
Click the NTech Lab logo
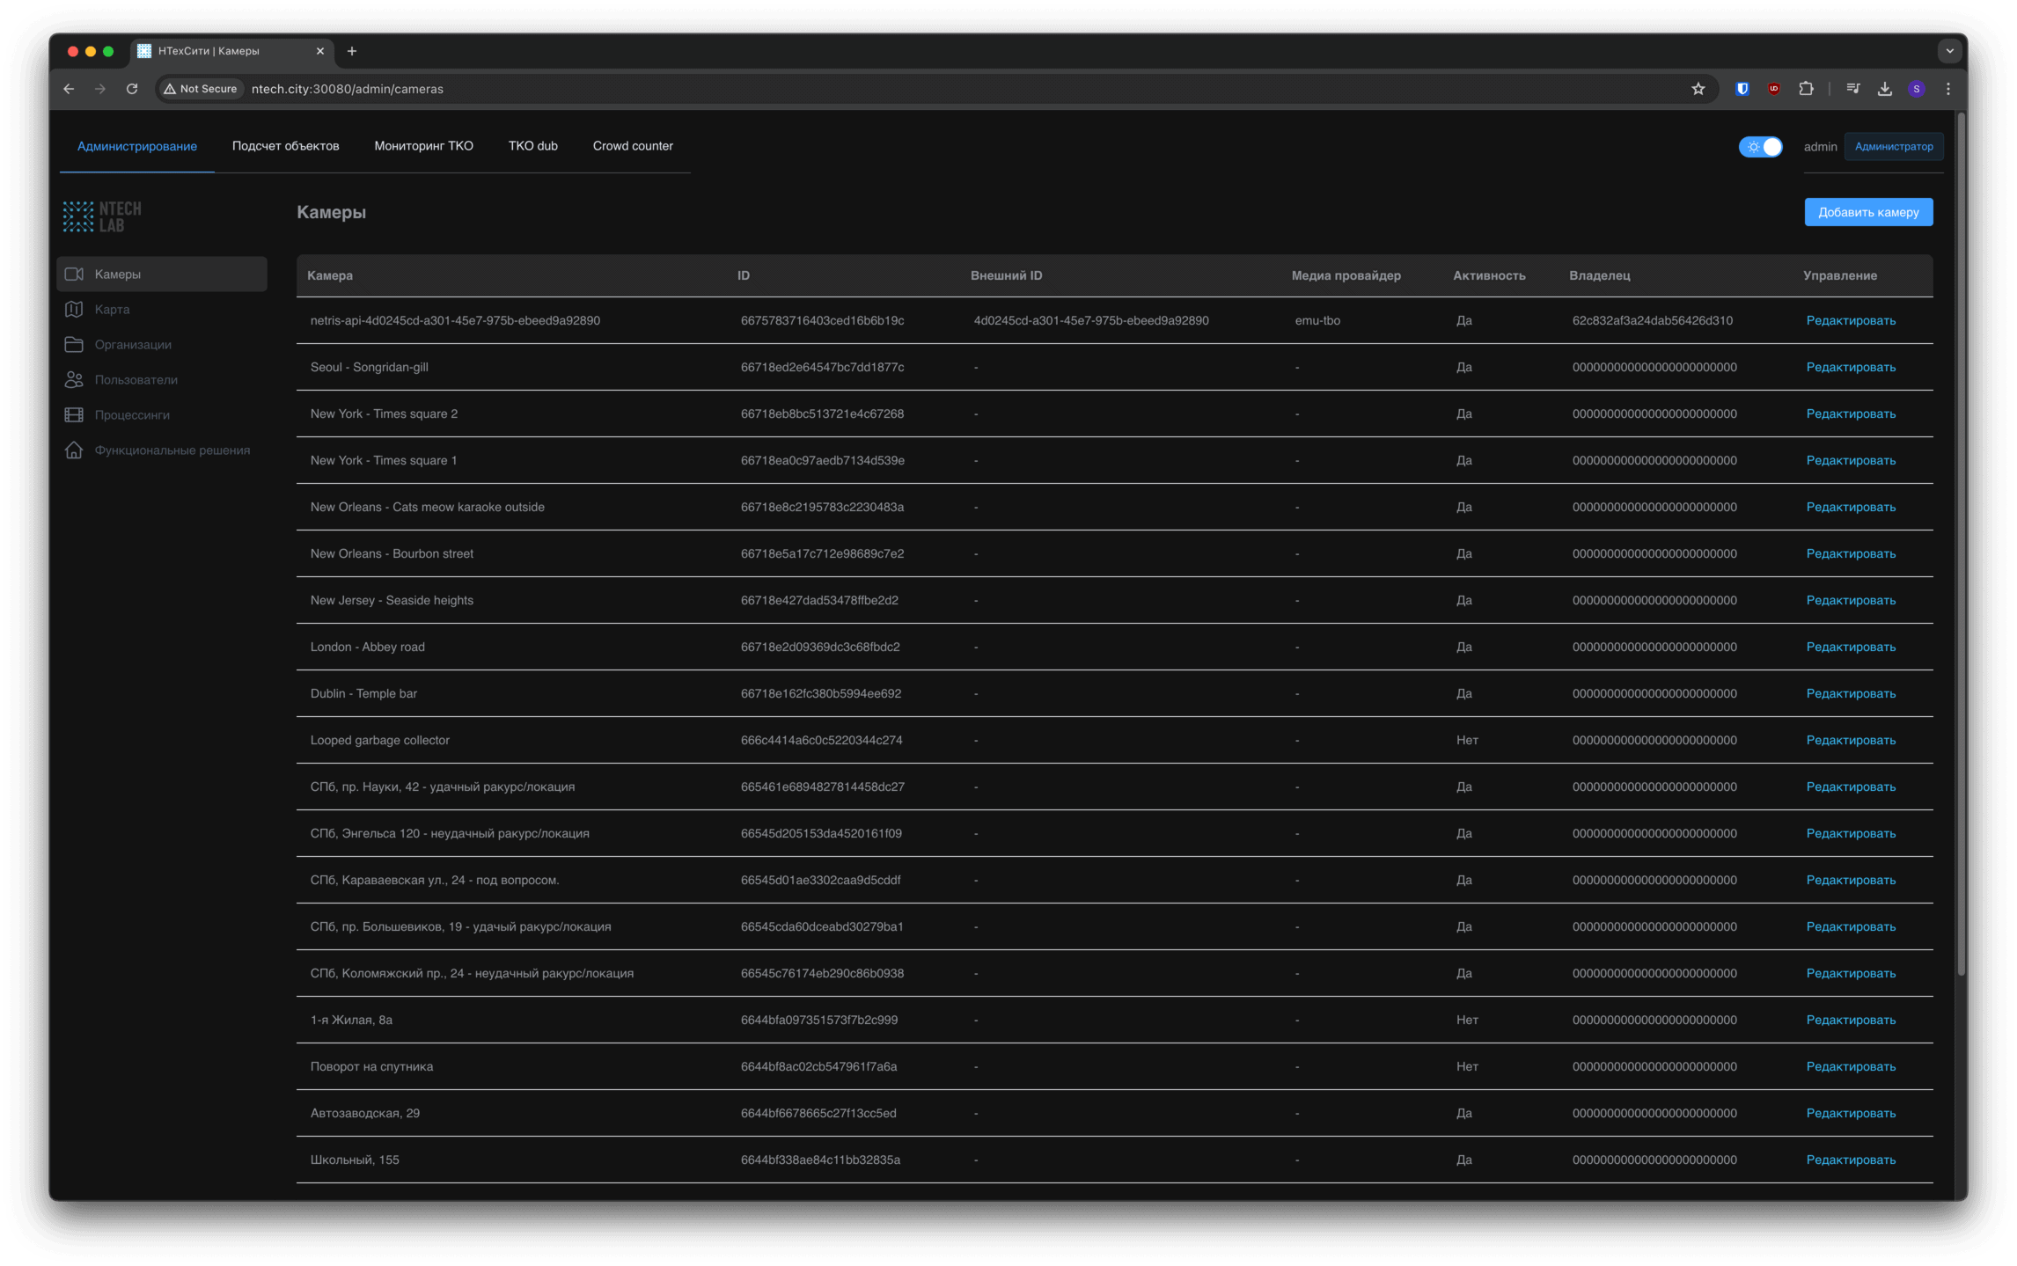coord(102,216)
